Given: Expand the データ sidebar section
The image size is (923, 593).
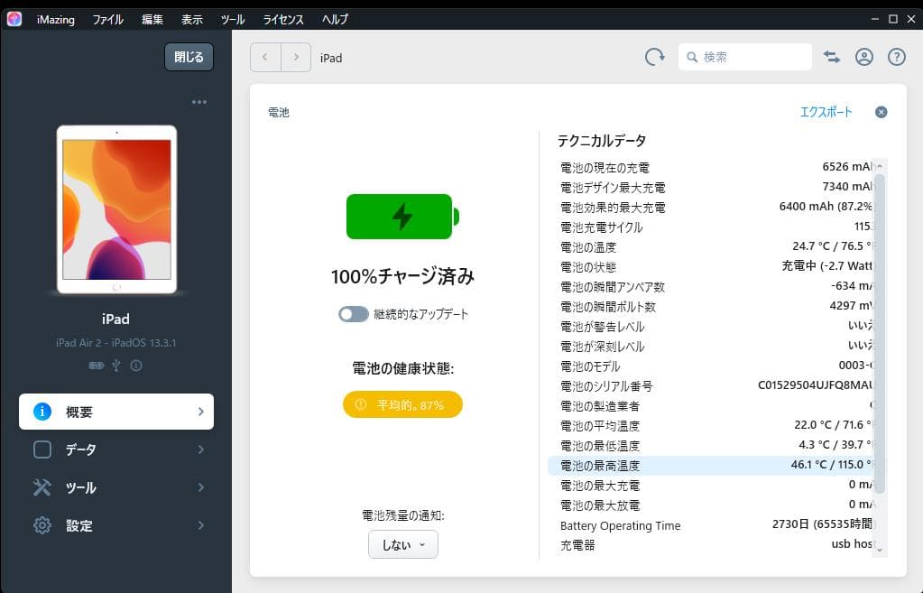Looking at the screenshot, I should [x=116, y=449].
